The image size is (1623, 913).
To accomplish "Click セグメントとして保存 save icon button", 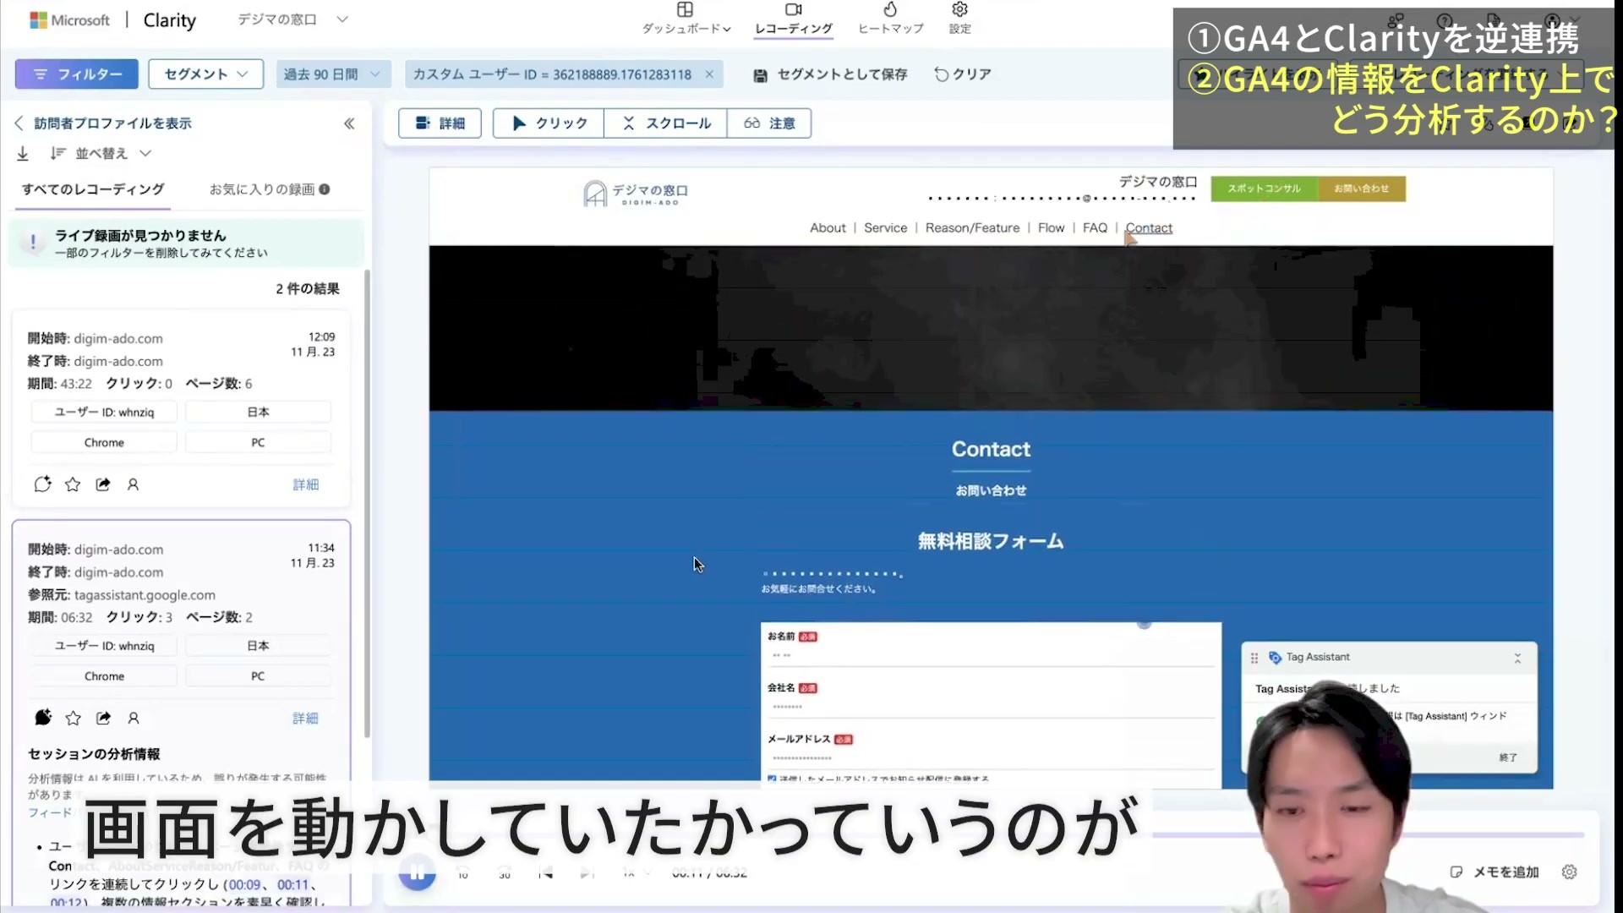I will pyautogui.click(x=830, y=74).
